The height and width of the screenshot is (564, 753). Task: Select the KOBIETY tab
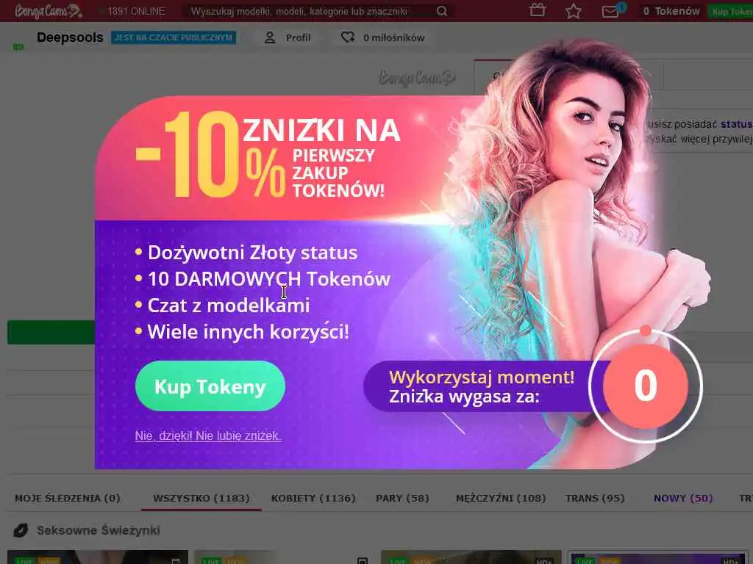313,499
